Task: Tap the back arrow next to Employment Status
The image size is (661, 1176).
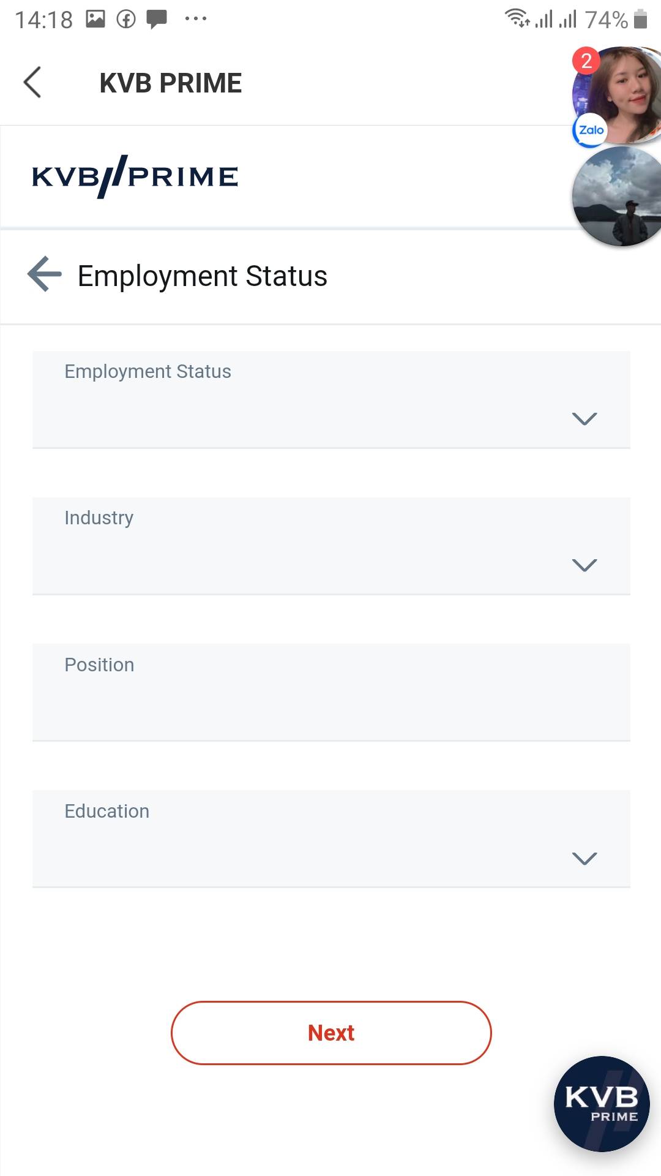Action: [x=45, y=274]
